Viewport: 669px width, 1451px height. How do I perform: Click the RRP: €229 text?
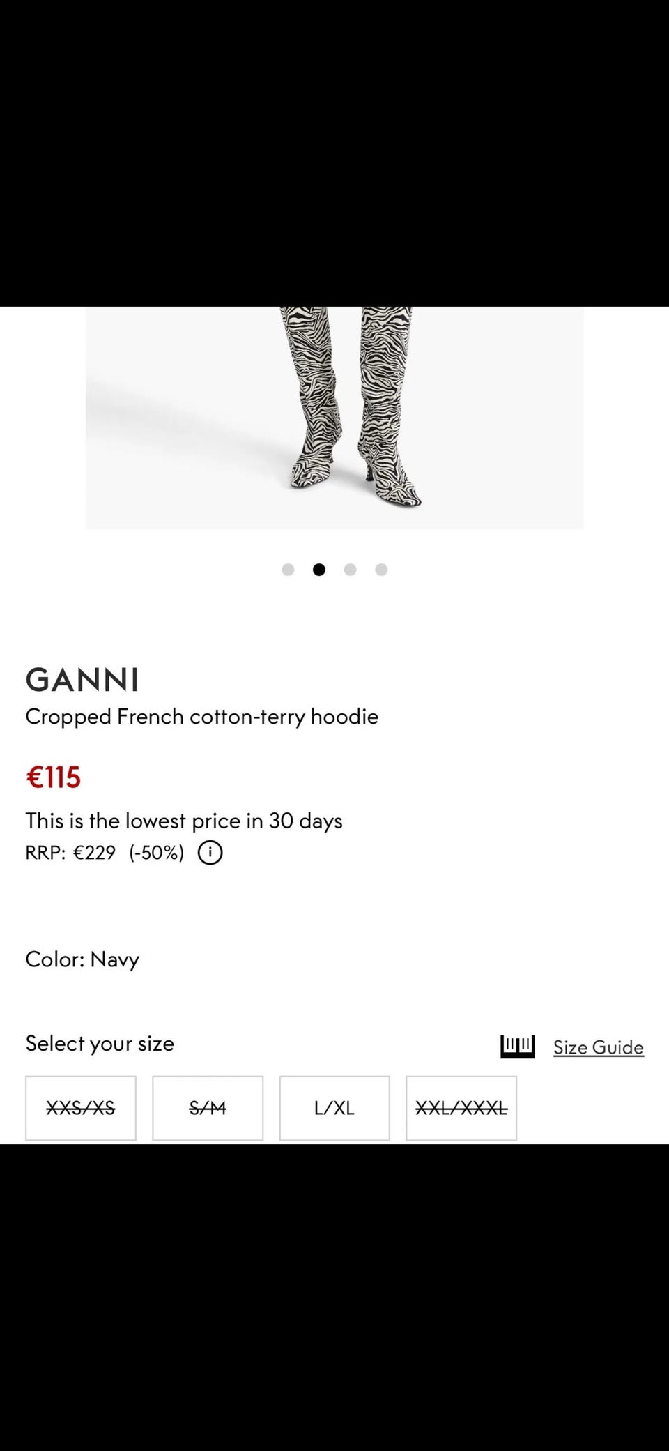(x=70, y=853)
